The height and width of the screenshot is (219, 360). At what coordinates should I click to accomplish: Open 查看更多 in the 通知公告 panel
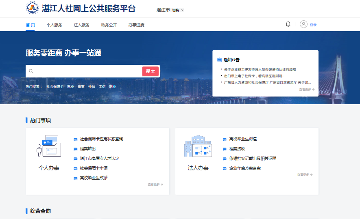307,90
